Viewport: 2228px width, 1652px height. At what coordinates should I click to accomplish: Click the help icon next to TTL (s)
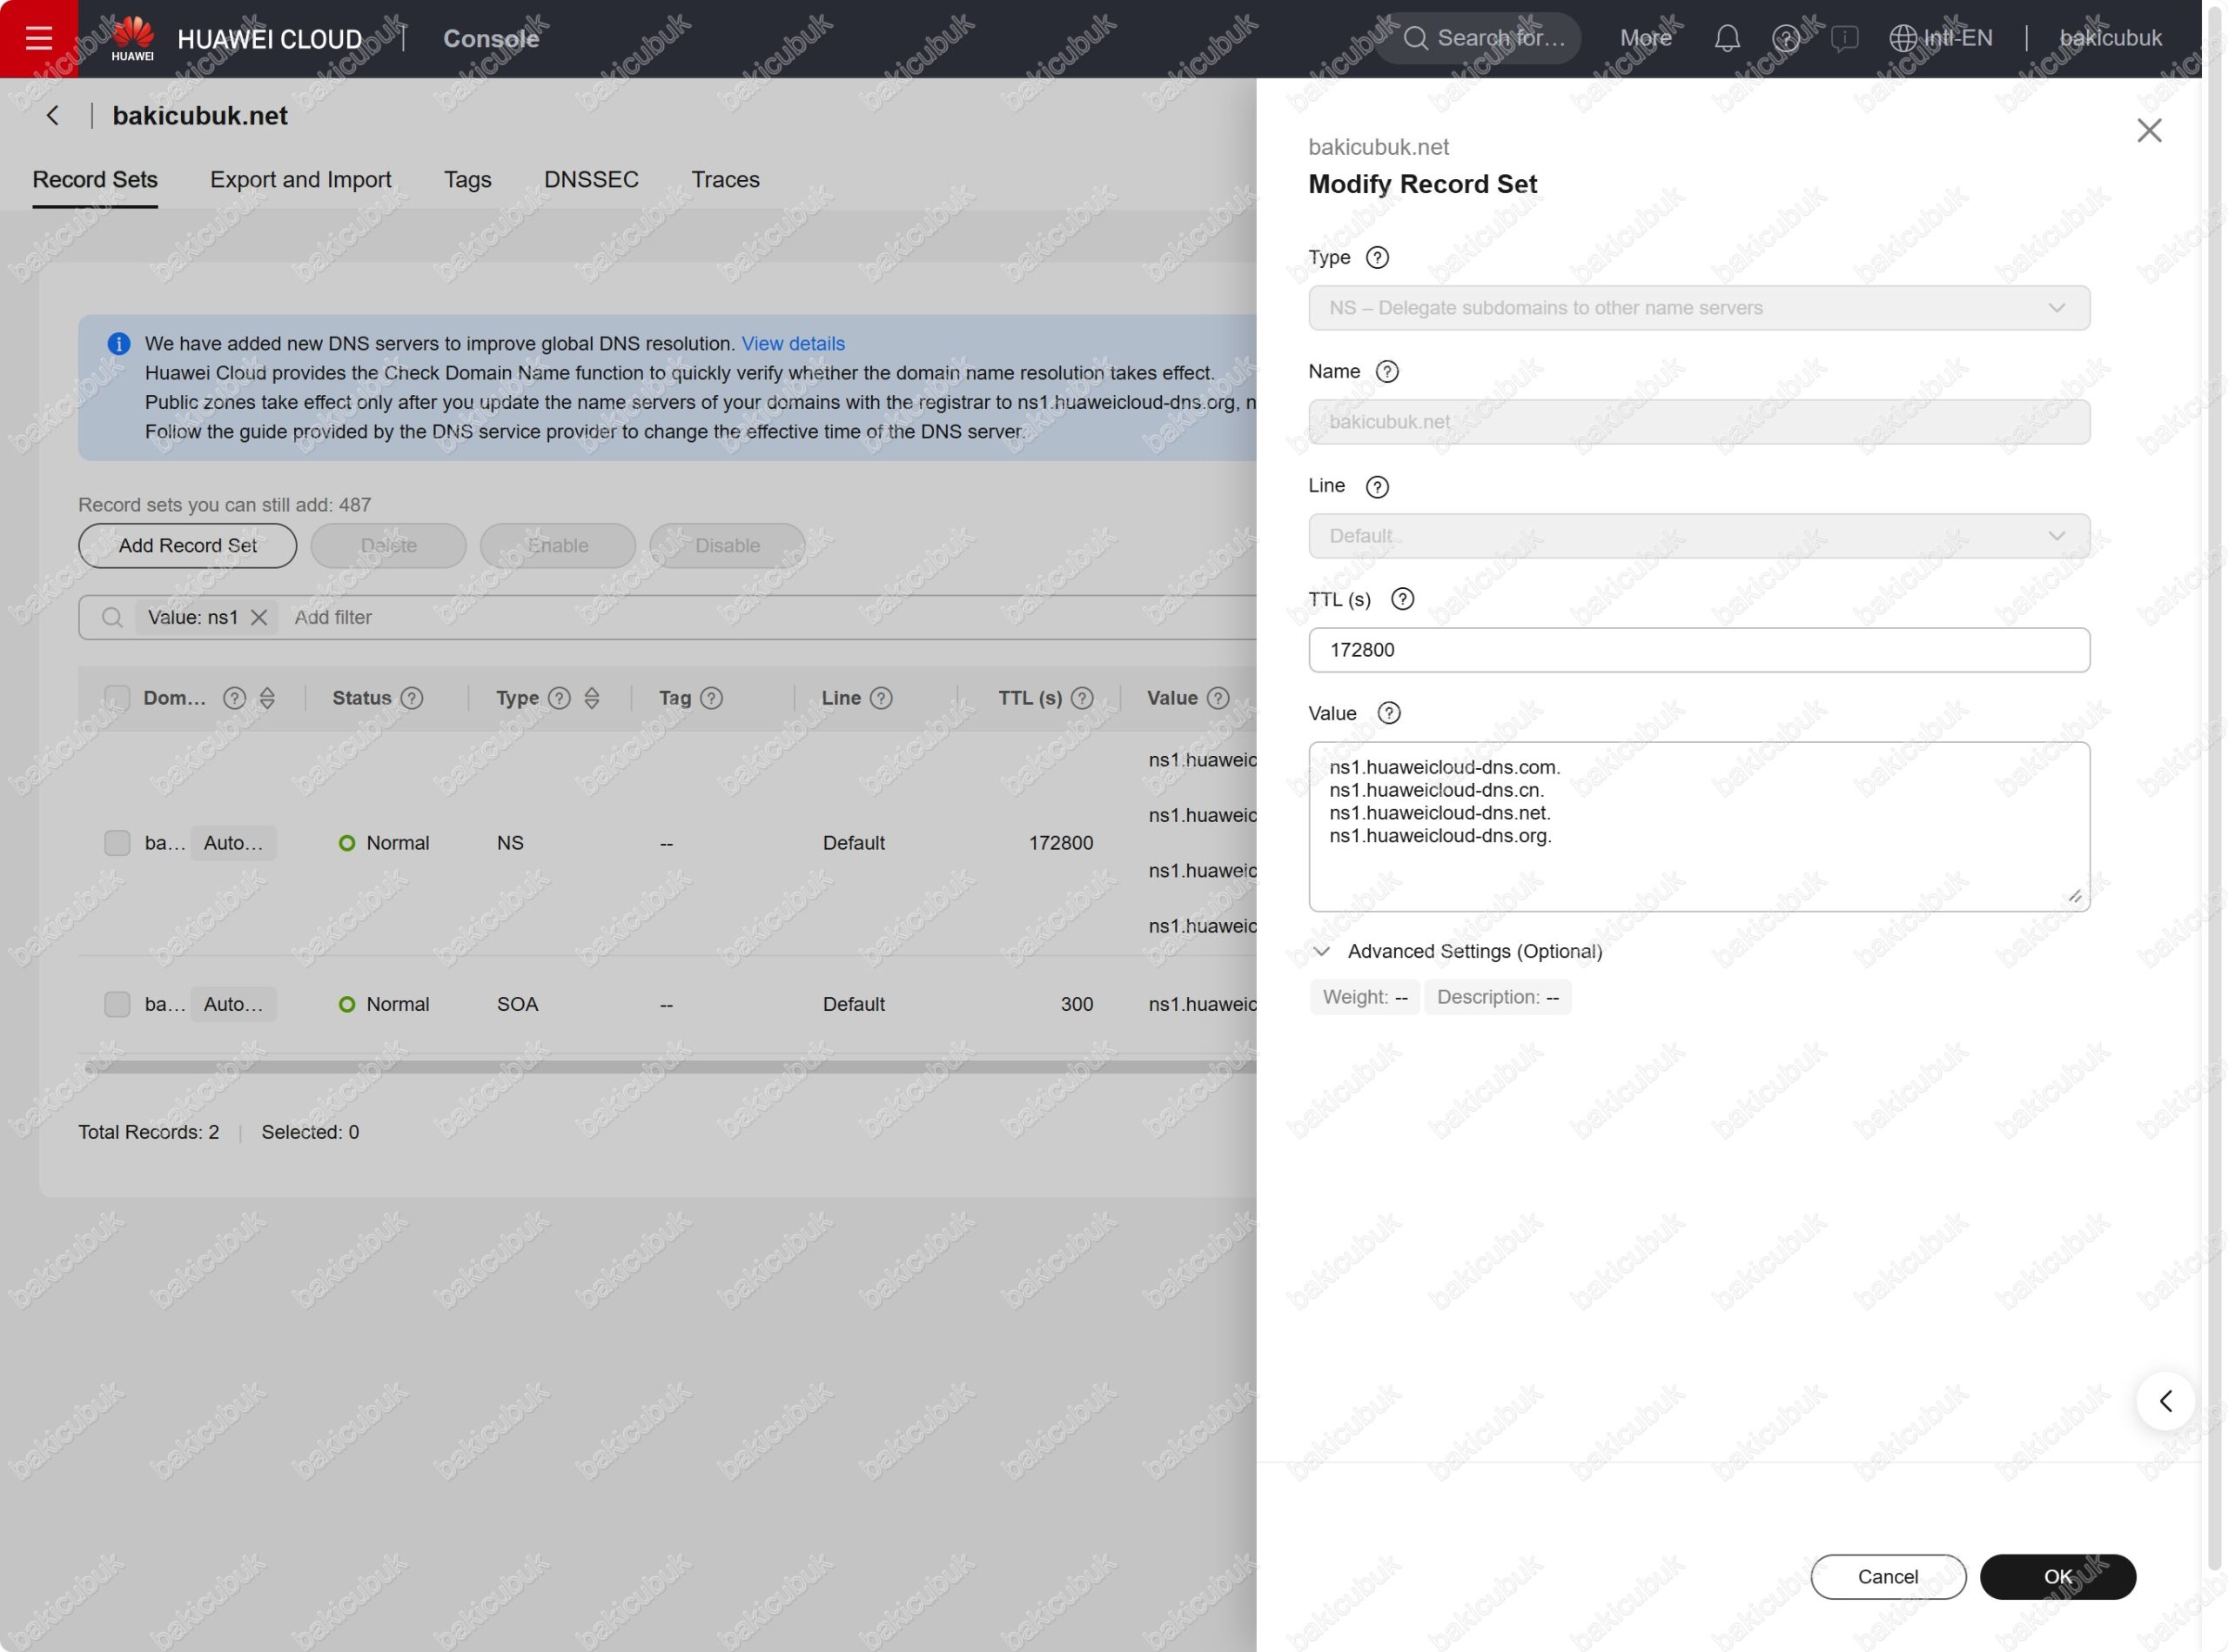pos(1403,599)
